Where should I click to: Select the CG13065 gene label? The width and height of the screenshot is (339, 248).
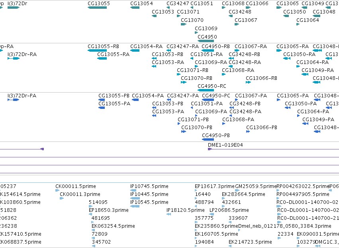tap(288, 4)
